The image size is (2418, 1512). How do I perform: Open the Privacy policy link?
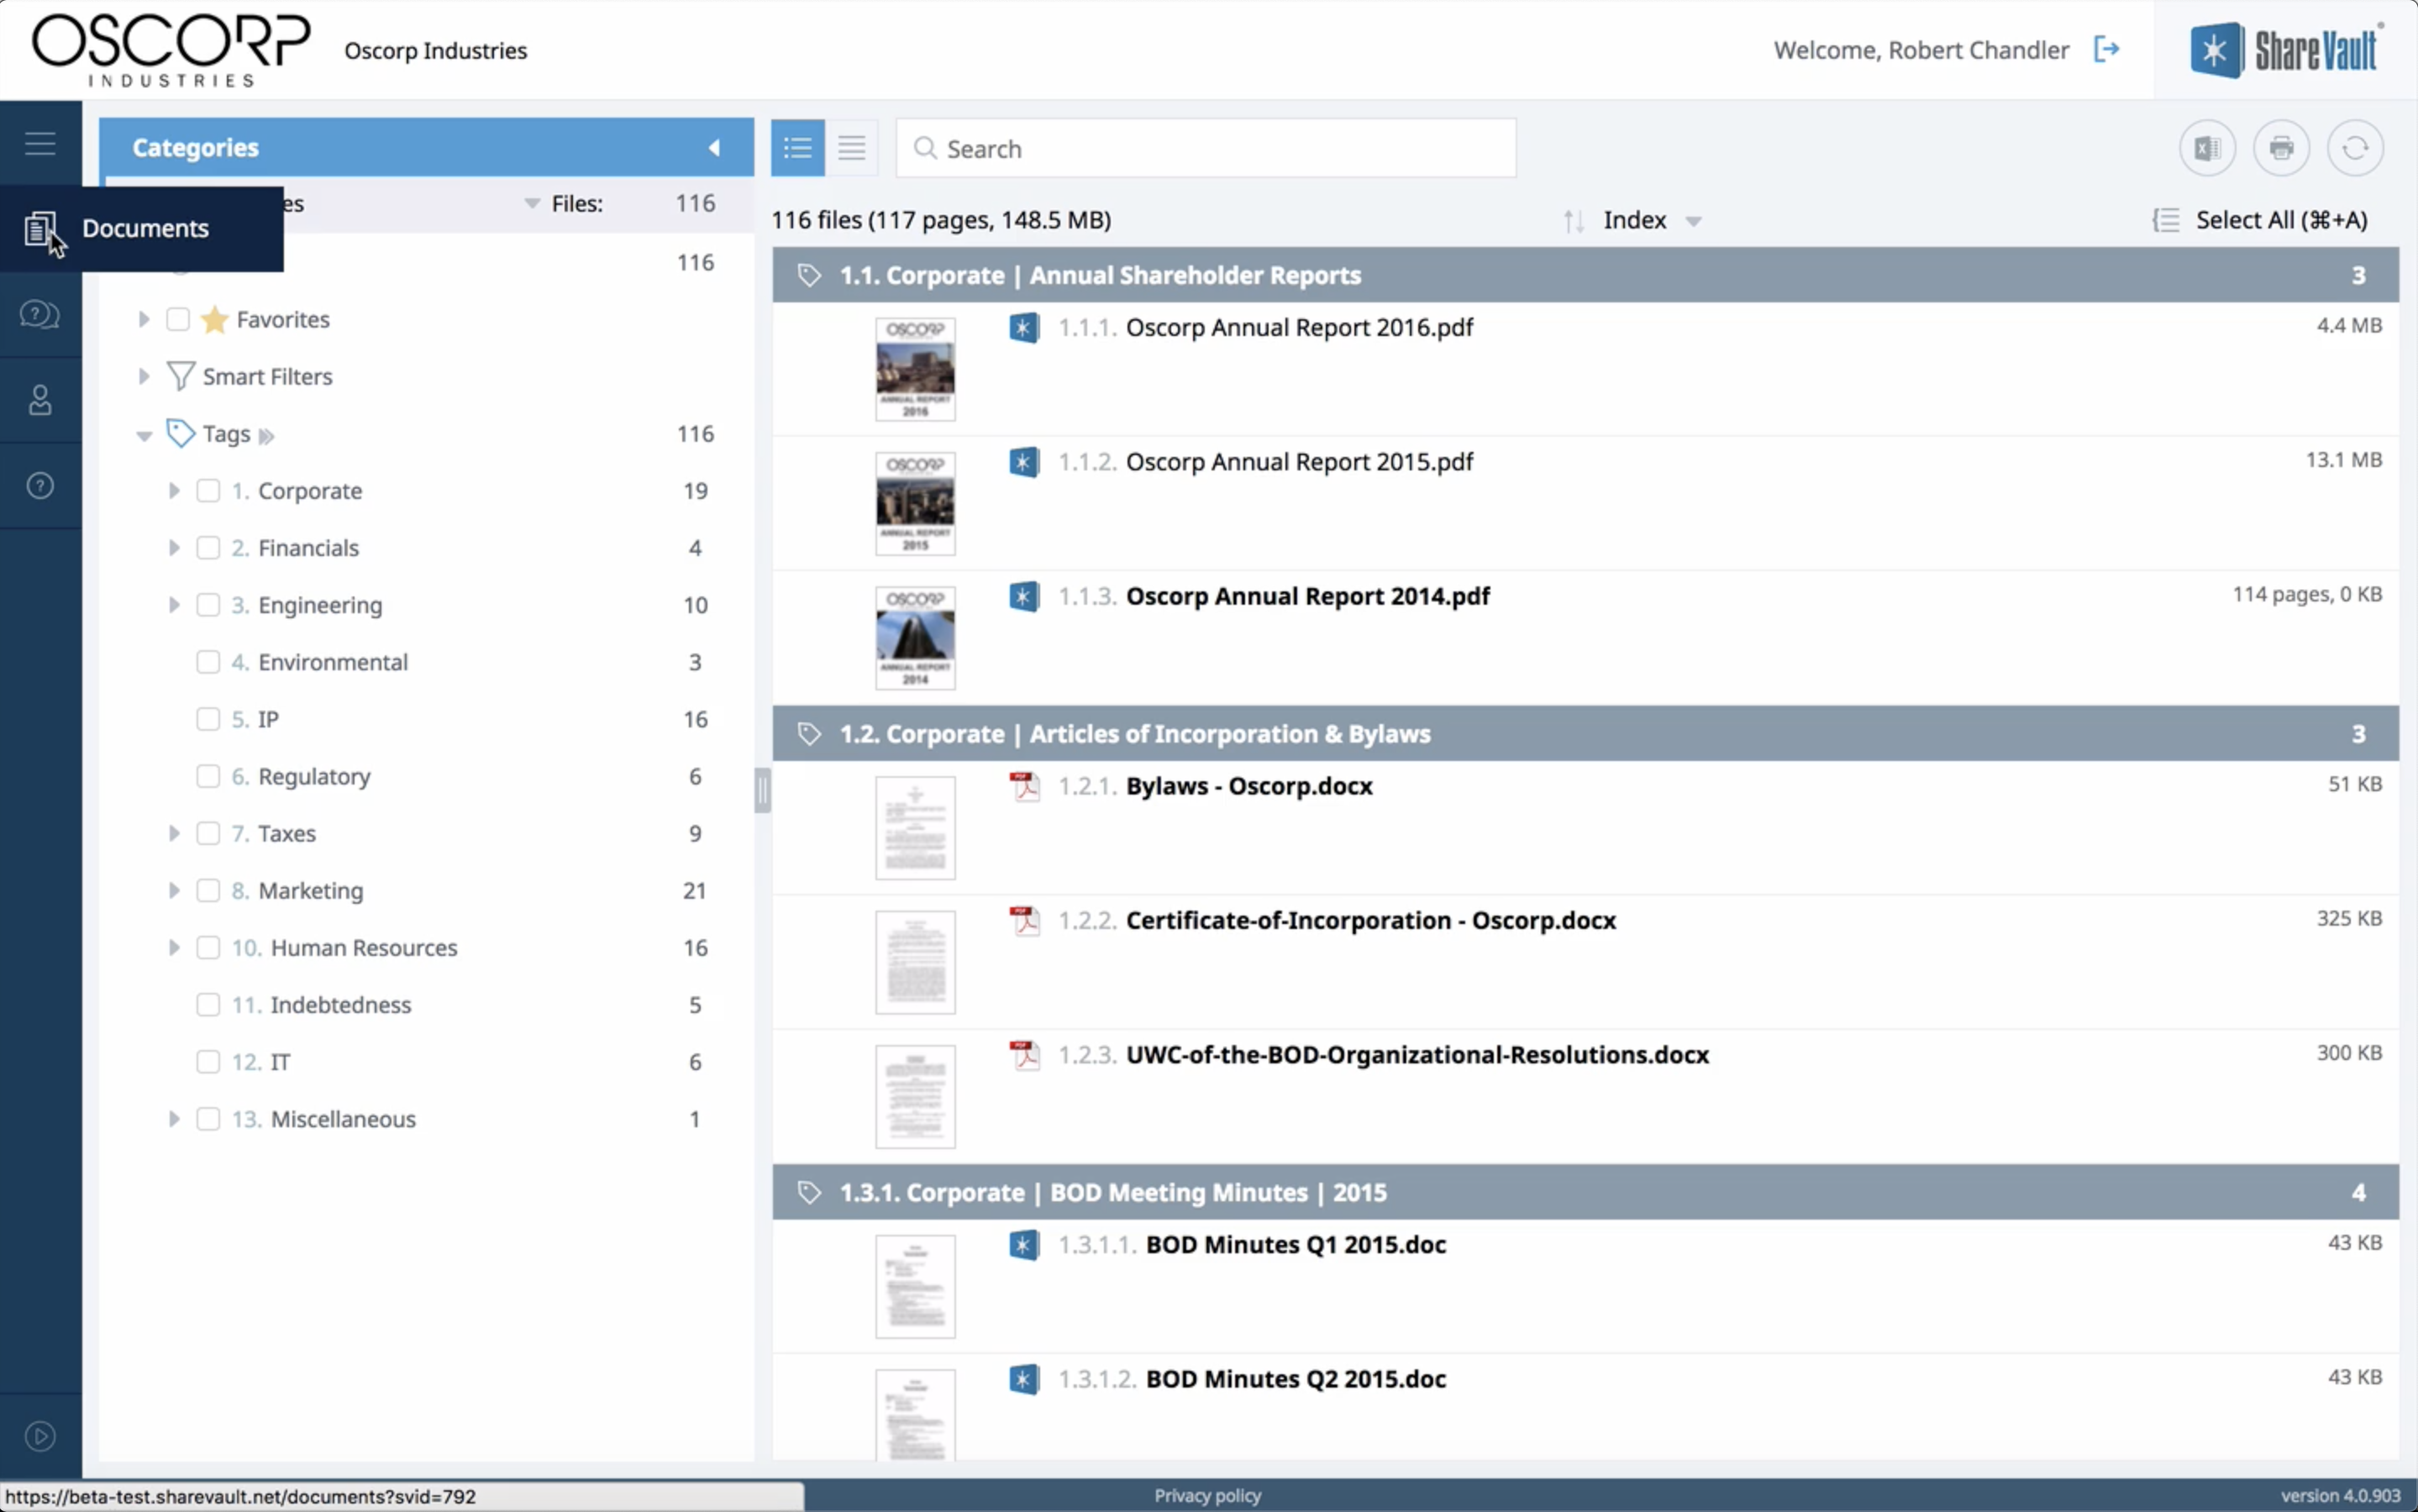coord(1207,1496)
